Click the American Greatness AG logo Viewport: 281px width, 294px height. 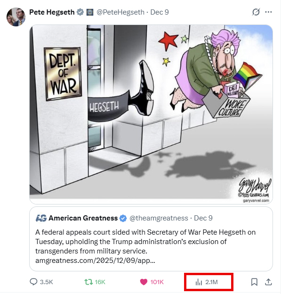41,218
